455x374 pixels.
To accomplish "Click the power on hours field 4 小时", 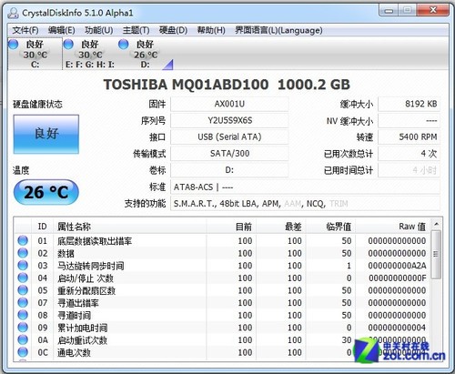I will pyautogui.click(x=409, y=170).
